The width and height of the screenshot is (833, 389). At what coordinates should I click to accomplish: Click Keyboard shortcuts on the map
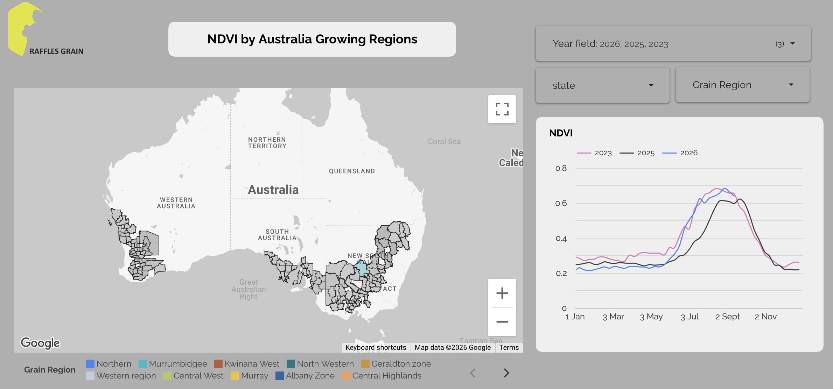click(376, 347)
